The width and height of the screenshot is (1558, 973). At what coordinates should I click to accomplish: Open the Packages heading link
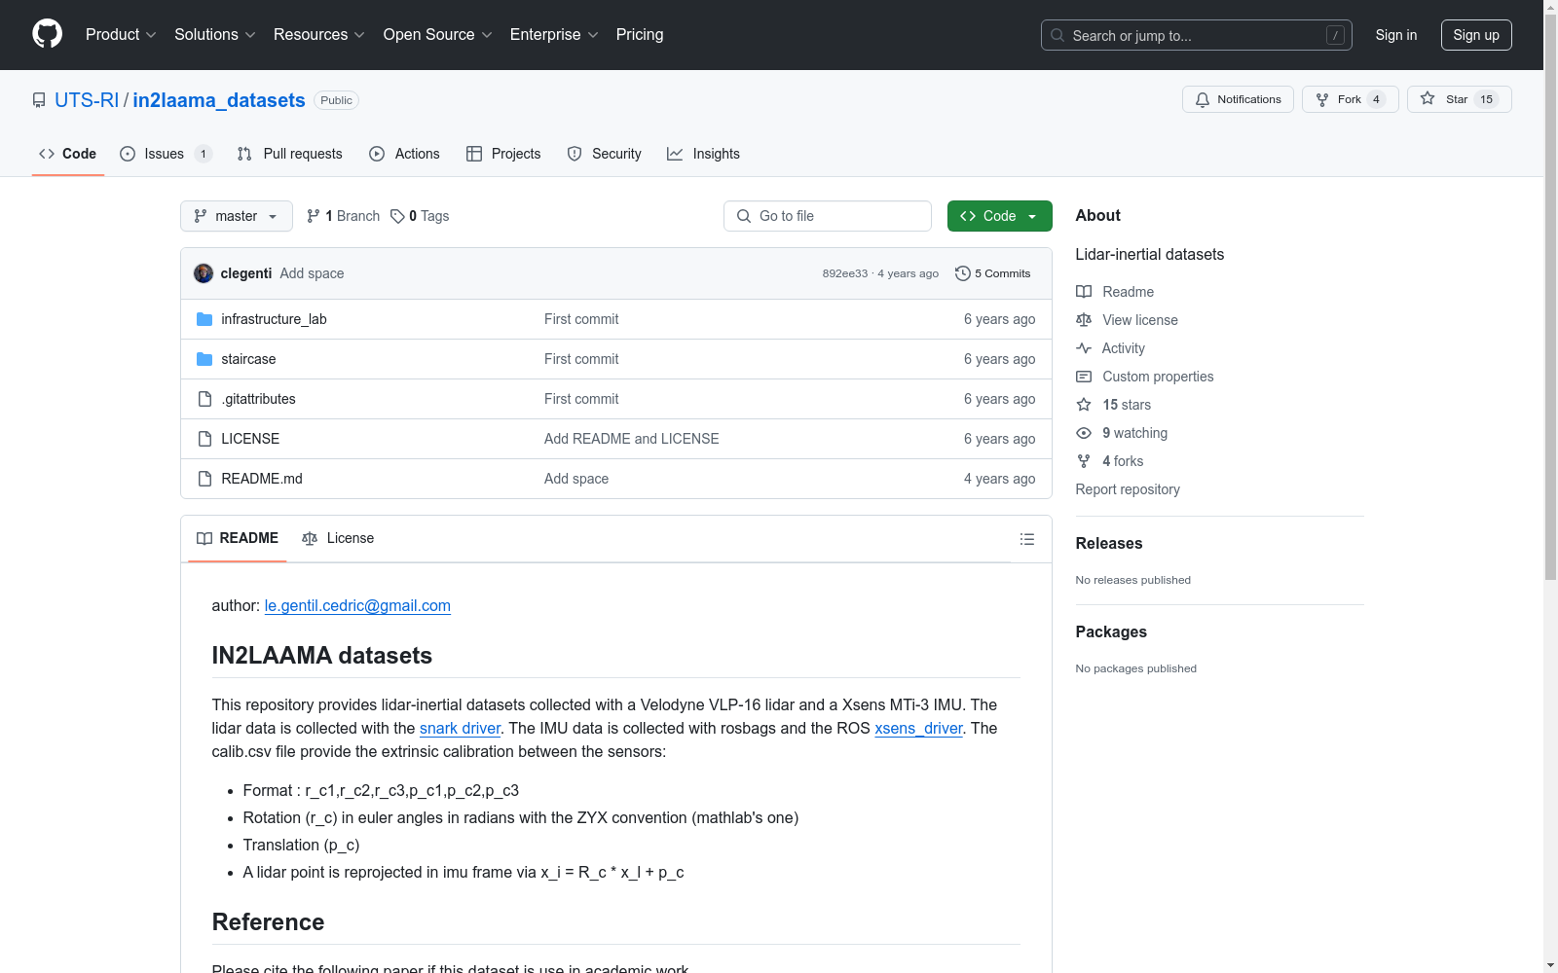click(x=1111, y=631)
